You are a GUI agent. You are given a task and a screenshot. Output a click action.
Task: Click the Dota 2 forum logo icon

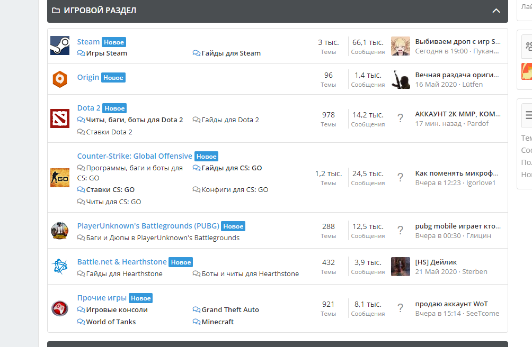click(60, 118)
